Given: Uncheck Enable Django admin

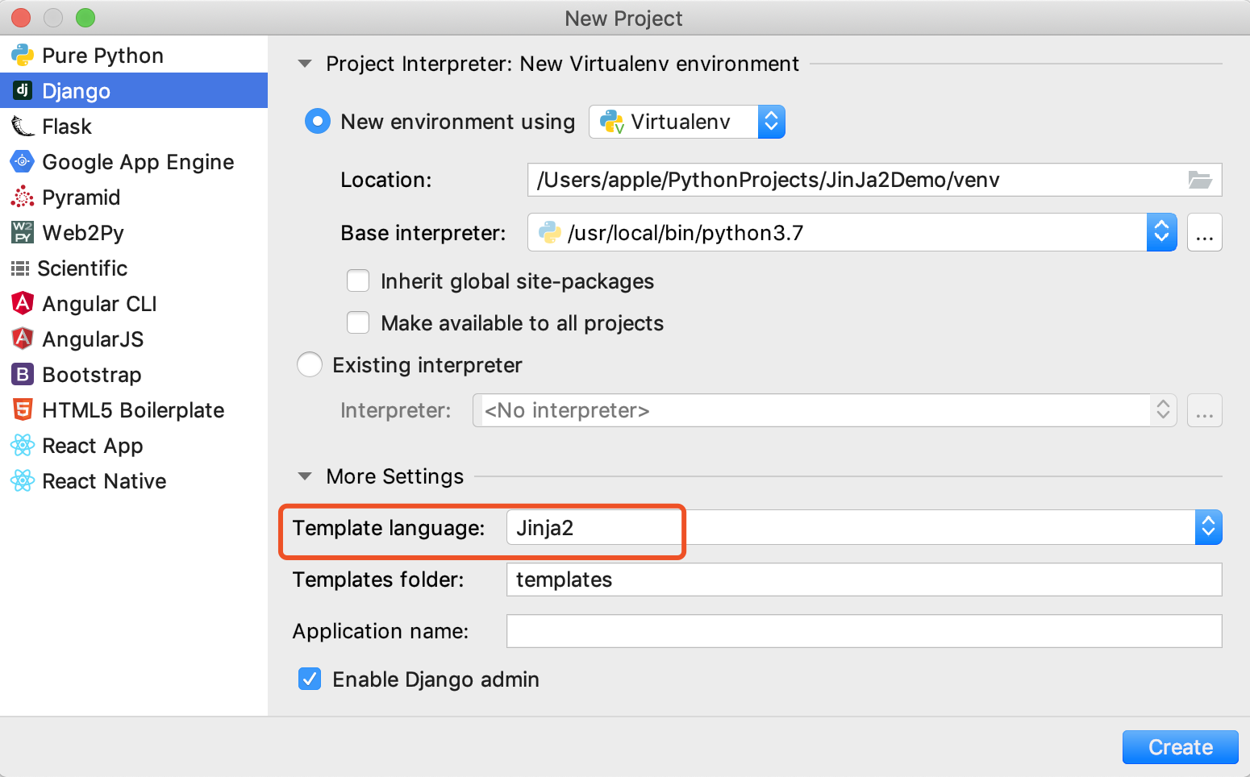Looking at the screenshot, I should coord(310,679).
